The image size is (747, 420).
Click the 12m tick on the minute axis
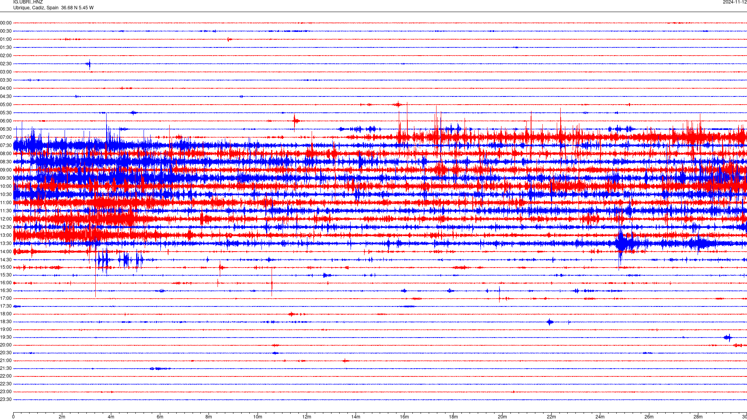(307, 417)
